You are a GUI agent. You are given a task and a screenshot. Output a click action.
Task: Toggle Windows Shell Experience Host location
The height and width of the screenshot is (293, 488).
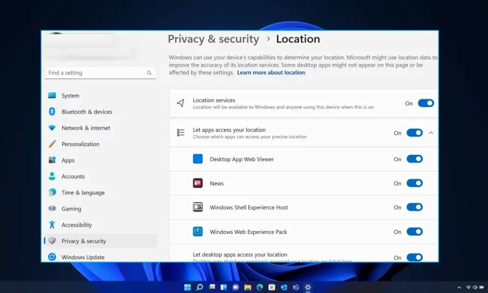pos(415,207)
